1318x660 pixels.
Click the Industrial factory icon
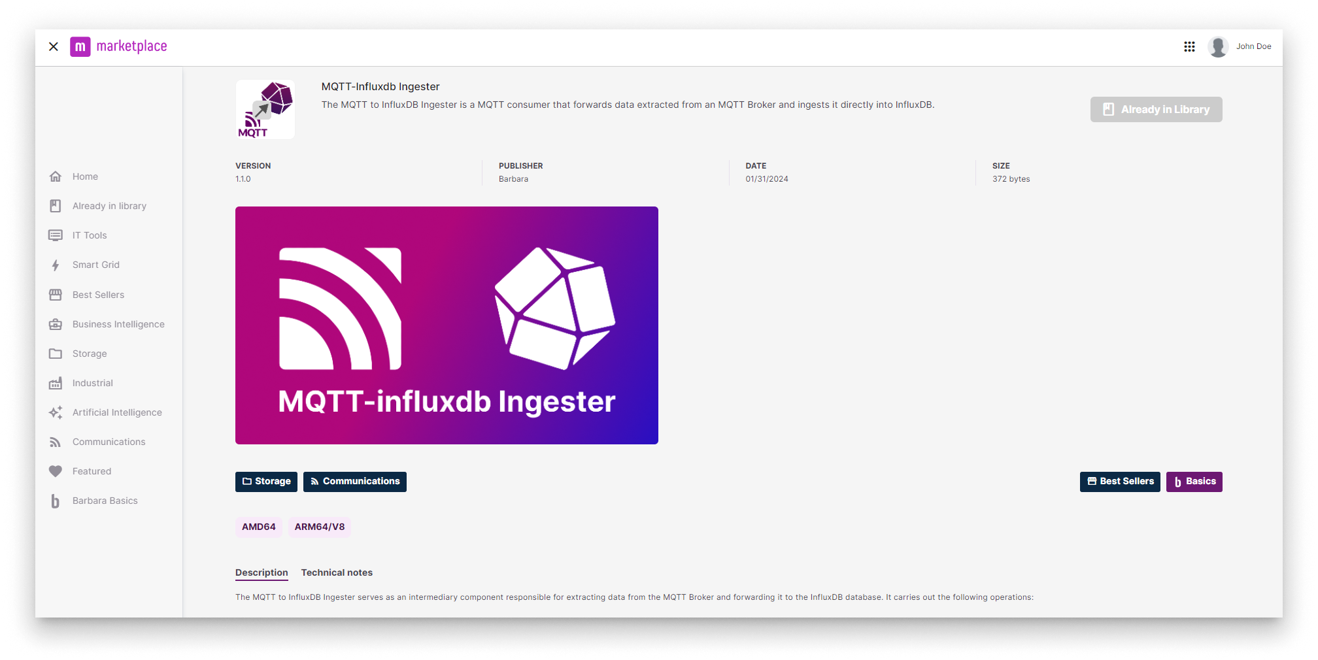pos(56,383)
